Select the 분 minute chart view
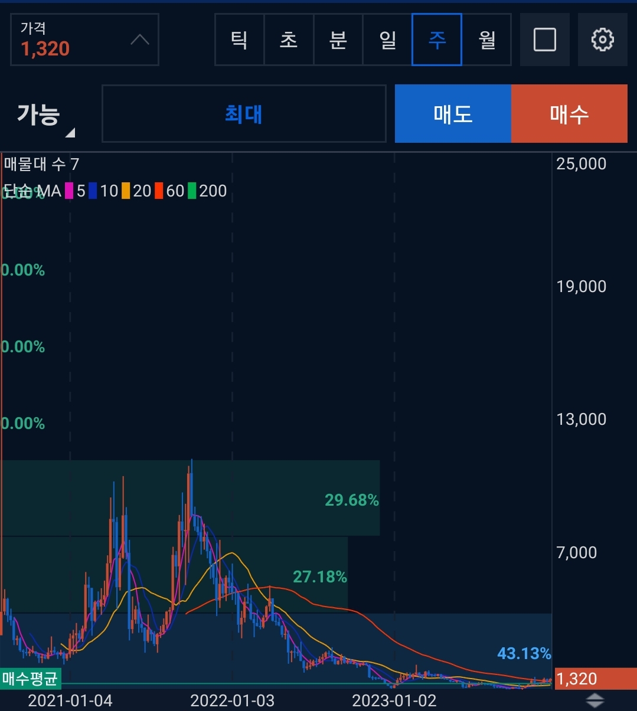The image size is (637, 711). pyautogui.click(x=338, y=40)
